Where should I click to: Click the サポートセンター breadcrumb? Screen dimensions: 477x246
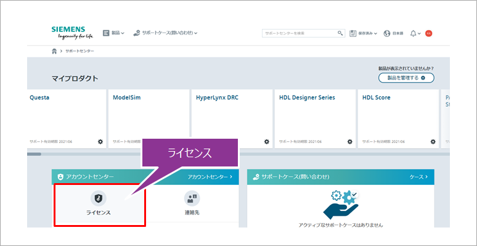pyautogui.click(x=79, y=51)
